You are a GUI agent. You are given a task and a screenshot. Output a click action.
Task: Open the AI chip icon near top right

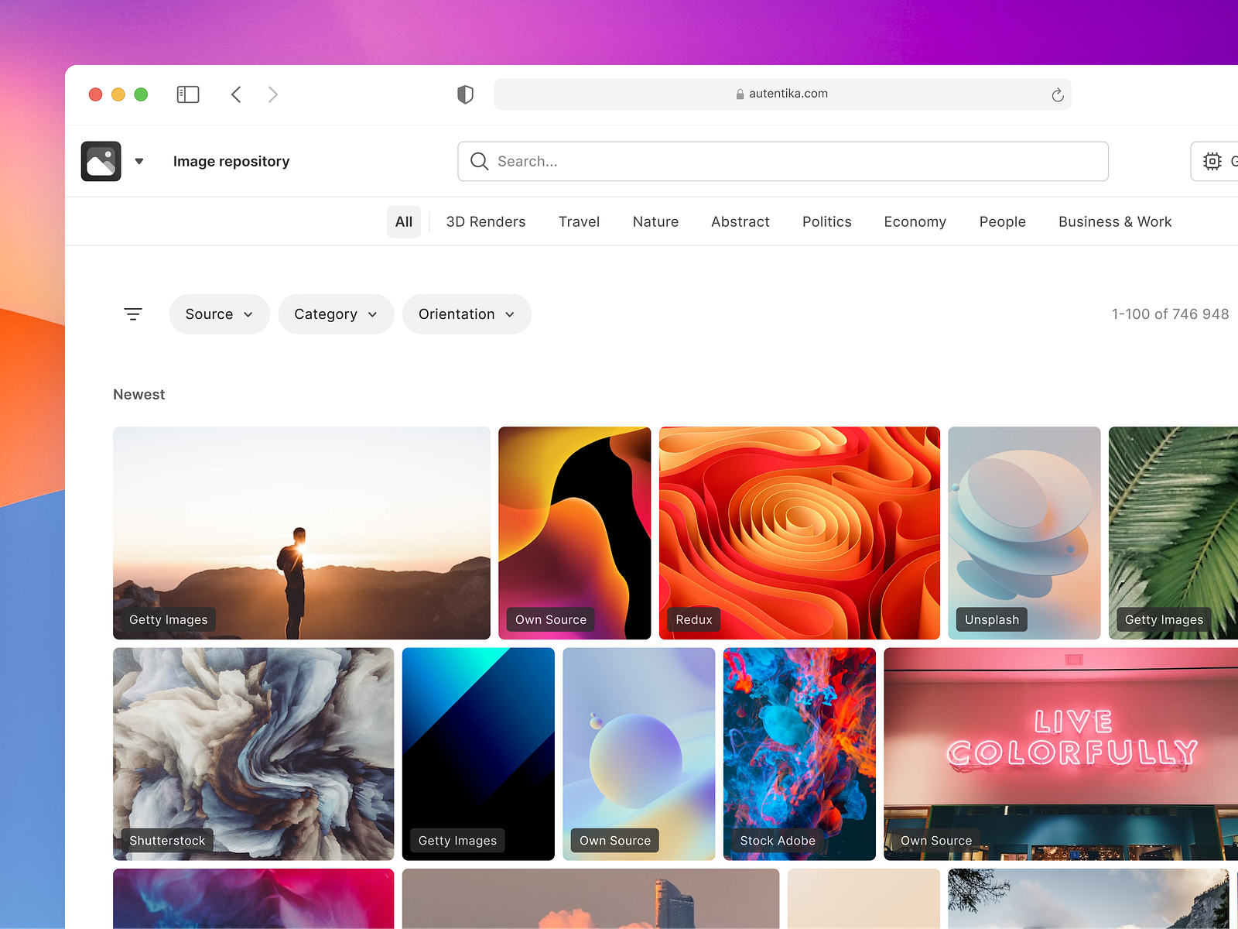pyautogui.click(x=1212, y=161)
